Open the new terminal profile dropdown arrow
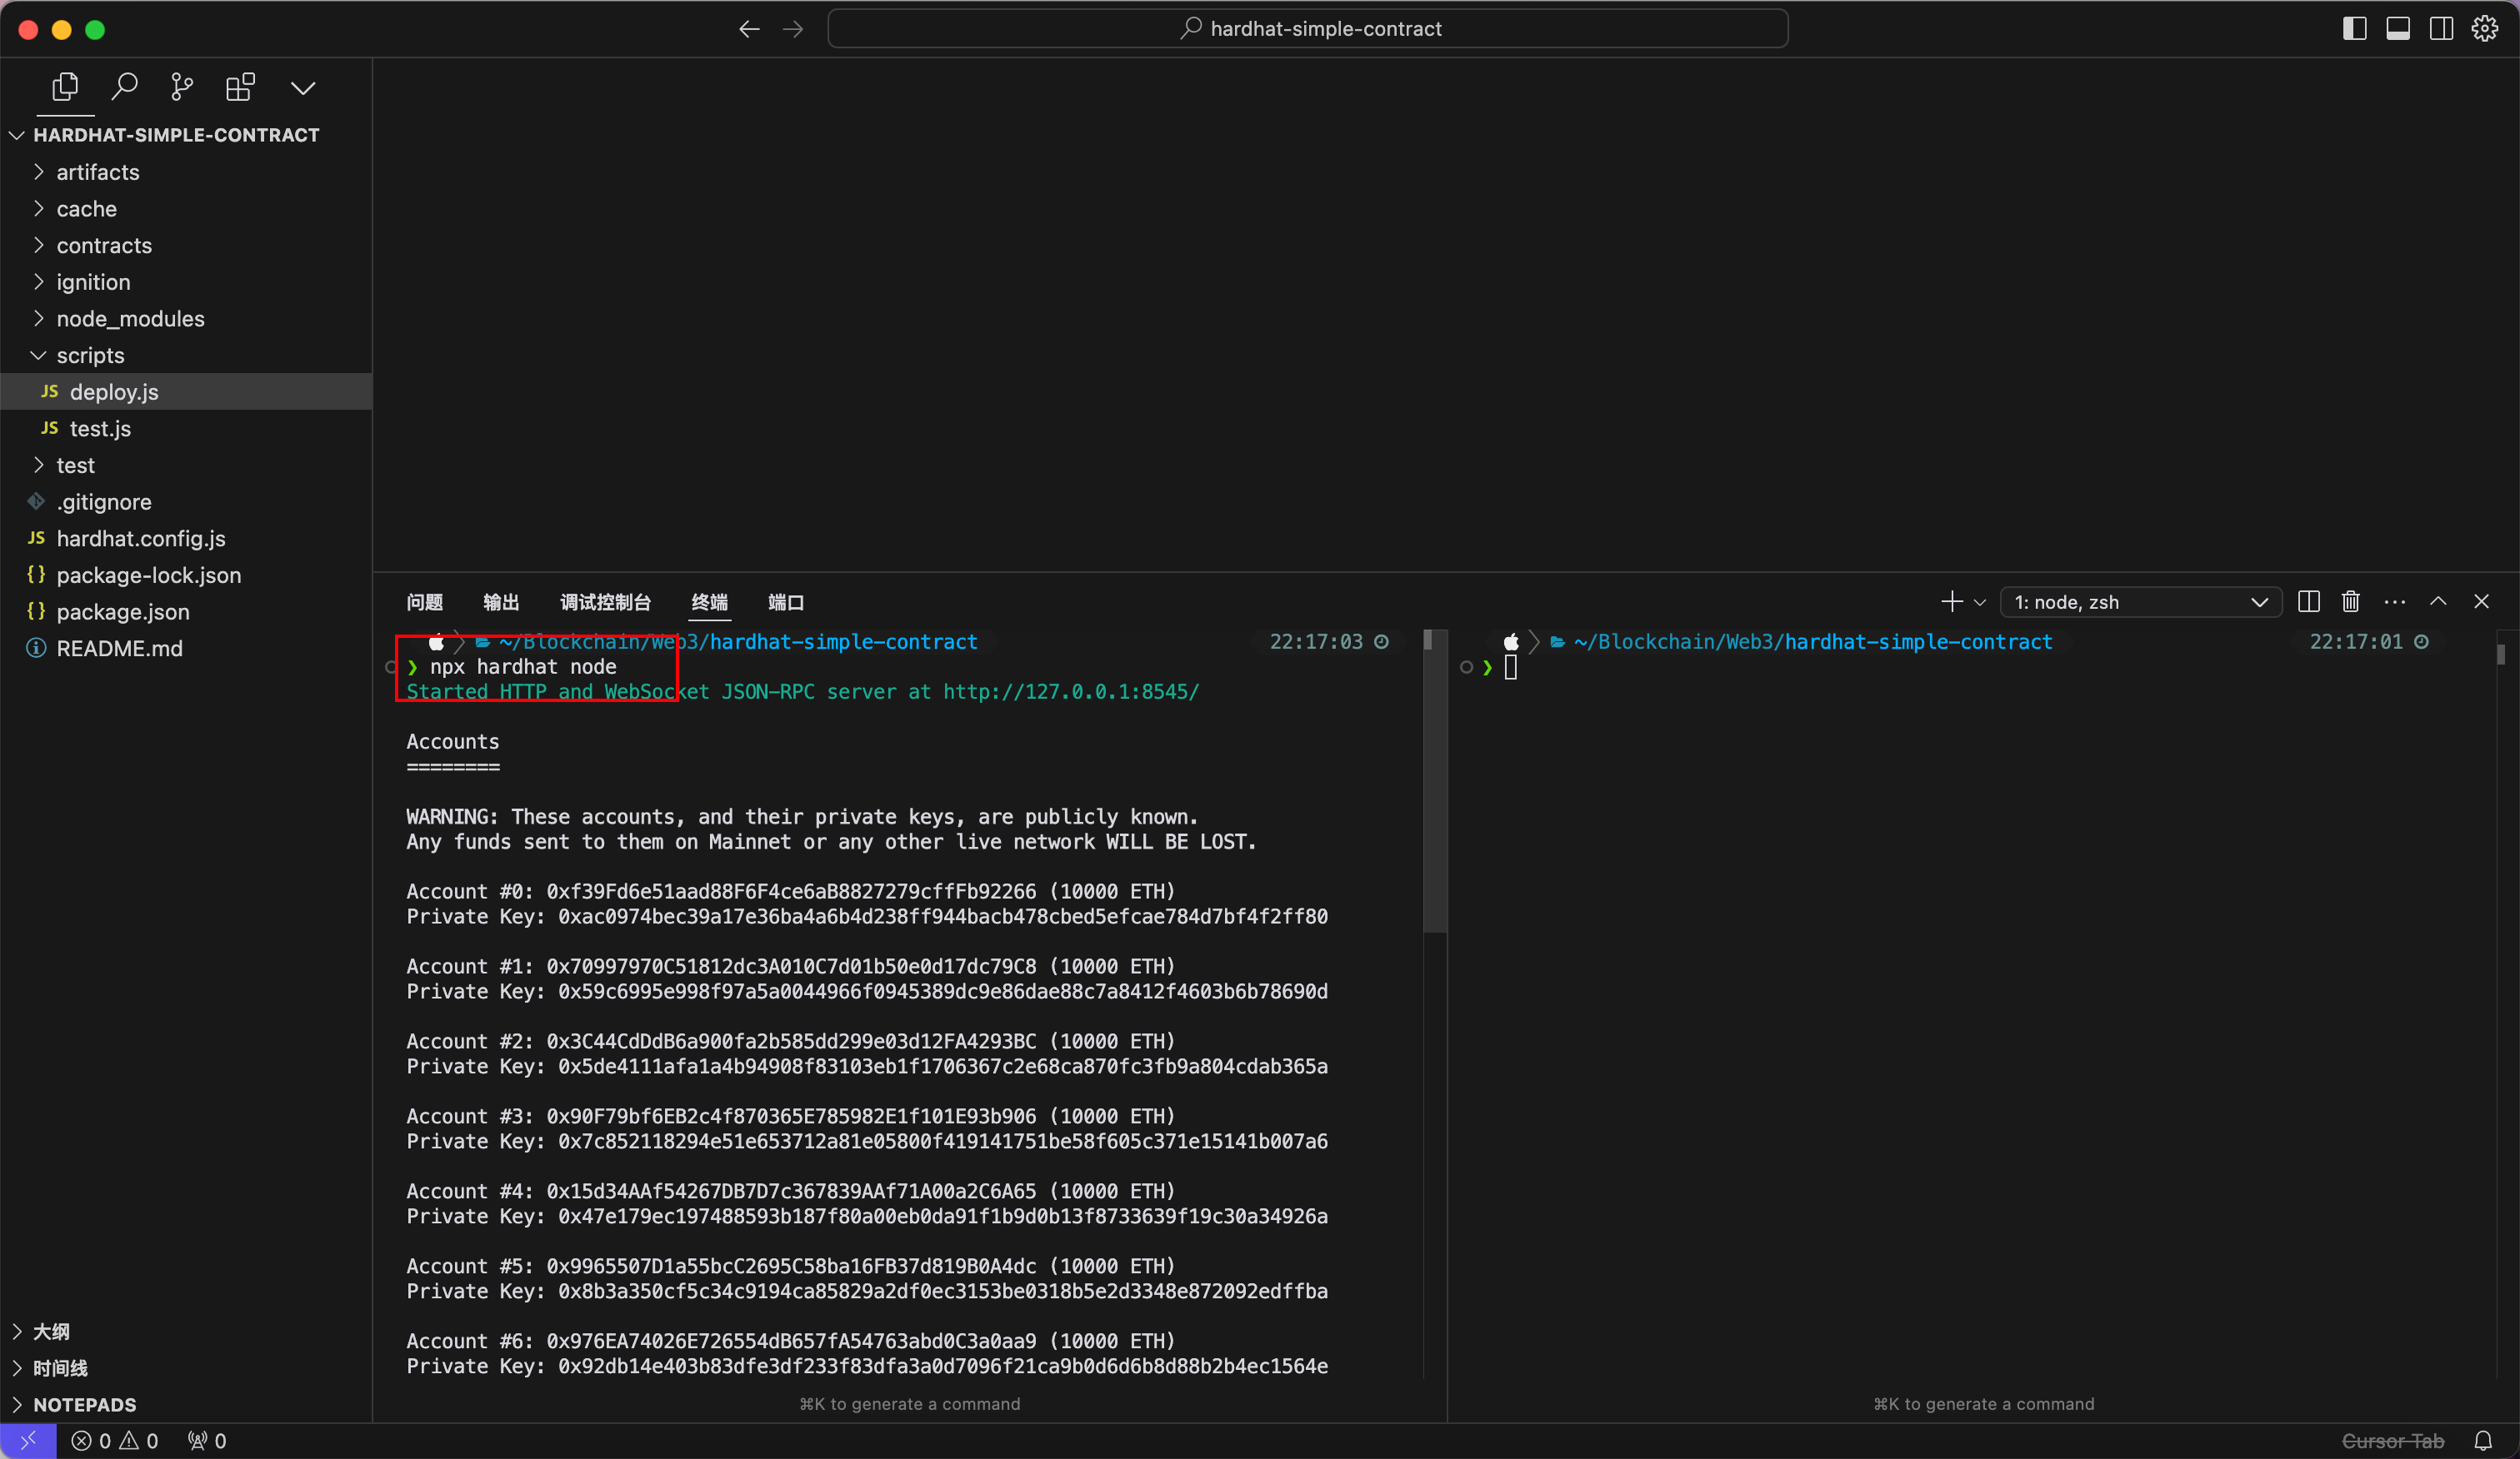 click(1979, 603)
